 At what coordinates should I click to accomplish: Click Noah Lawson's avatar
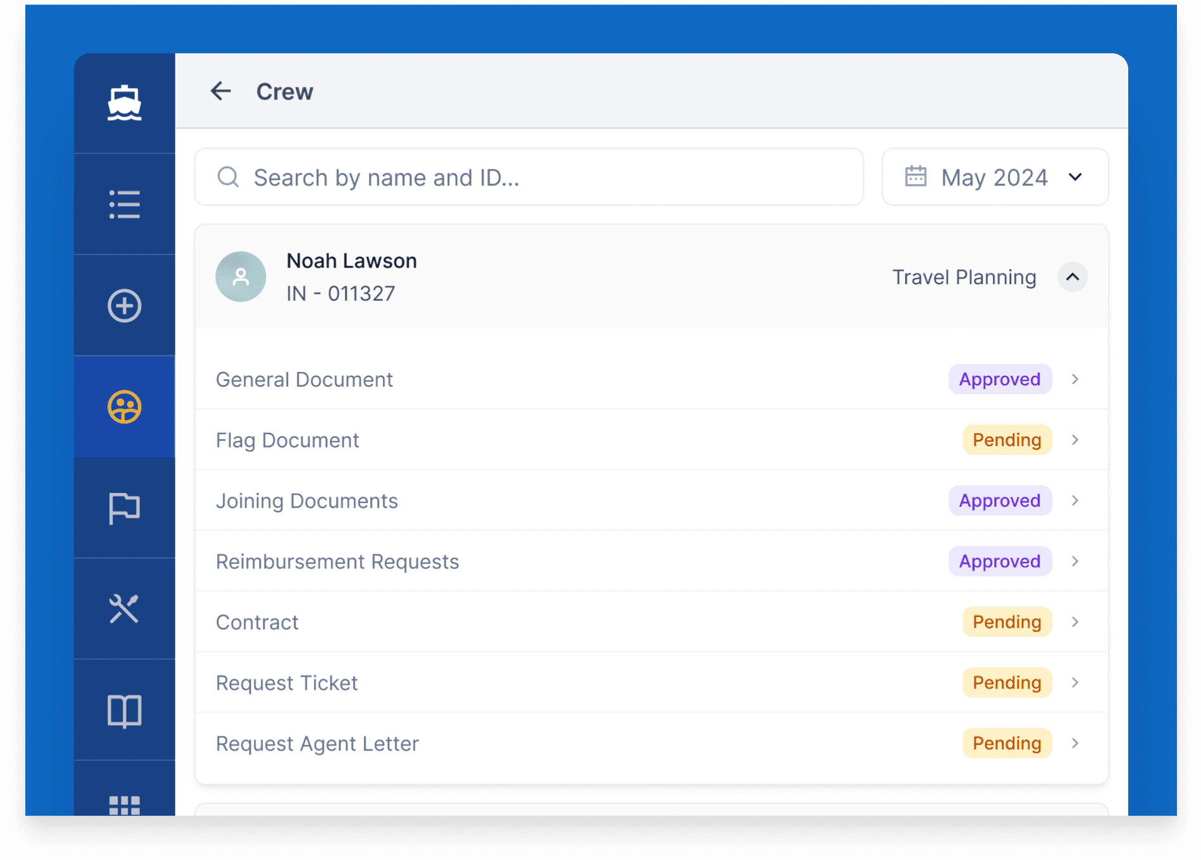tap(240, 277)
